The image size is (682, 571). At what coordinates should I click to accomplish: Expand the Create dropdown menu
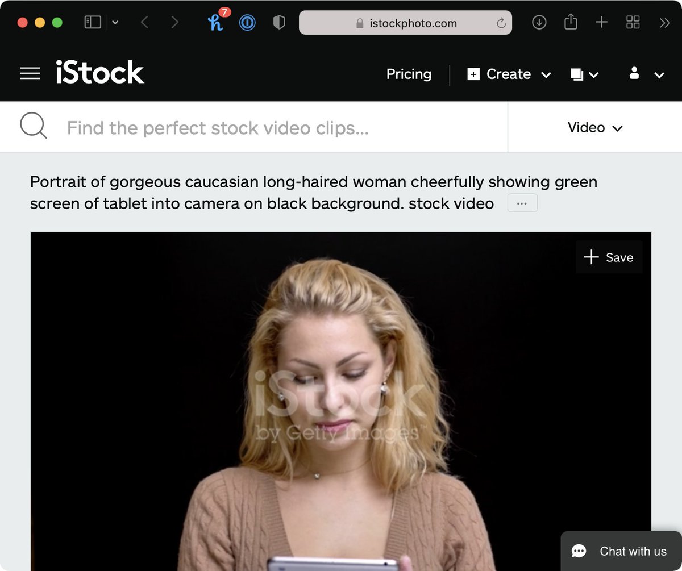[x=509, y=74]
